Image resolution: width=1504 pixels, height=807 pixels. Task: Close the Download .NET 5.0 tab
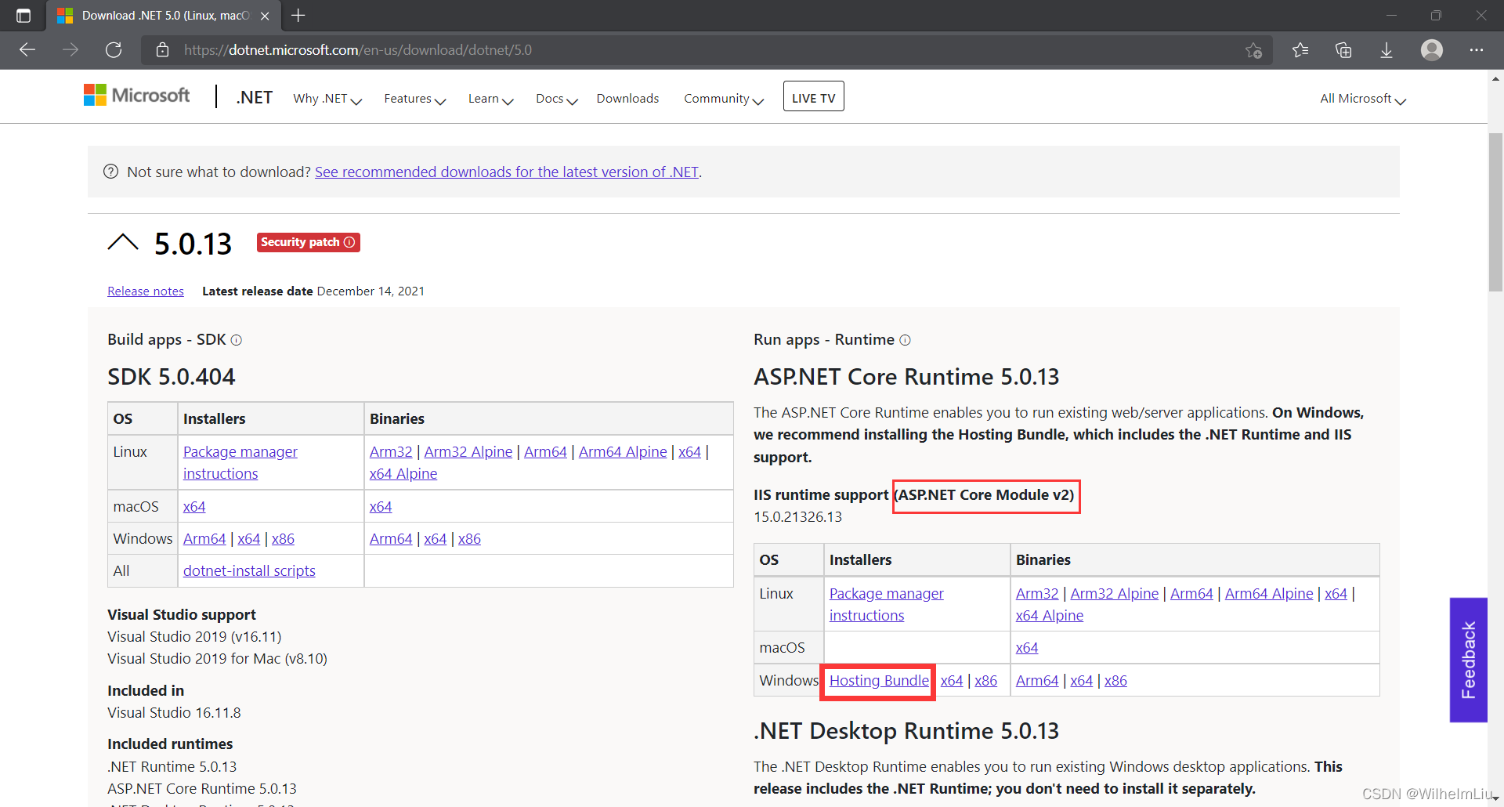tap(265, 16)
